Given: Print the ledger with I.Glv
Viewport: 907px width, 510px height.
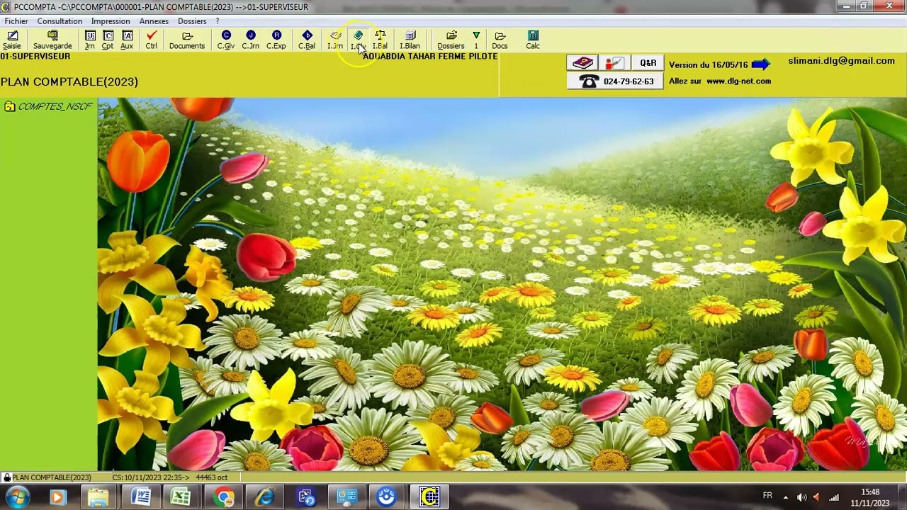Looking at the screenshot, I should click(x=358, y=40).
